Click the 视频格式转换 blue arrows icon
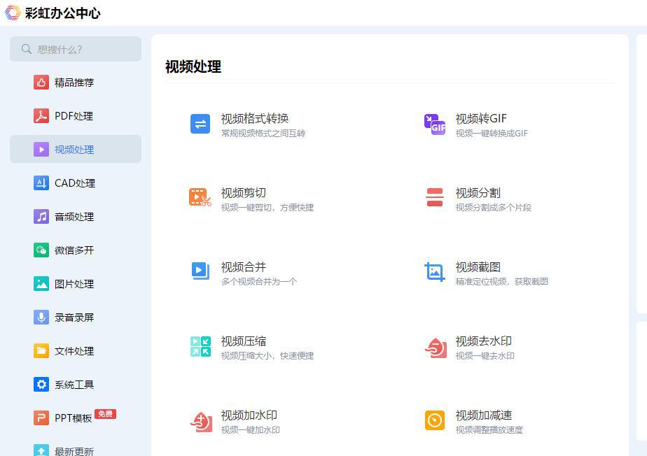Screen dimensions: 647x456 point(200,124)
